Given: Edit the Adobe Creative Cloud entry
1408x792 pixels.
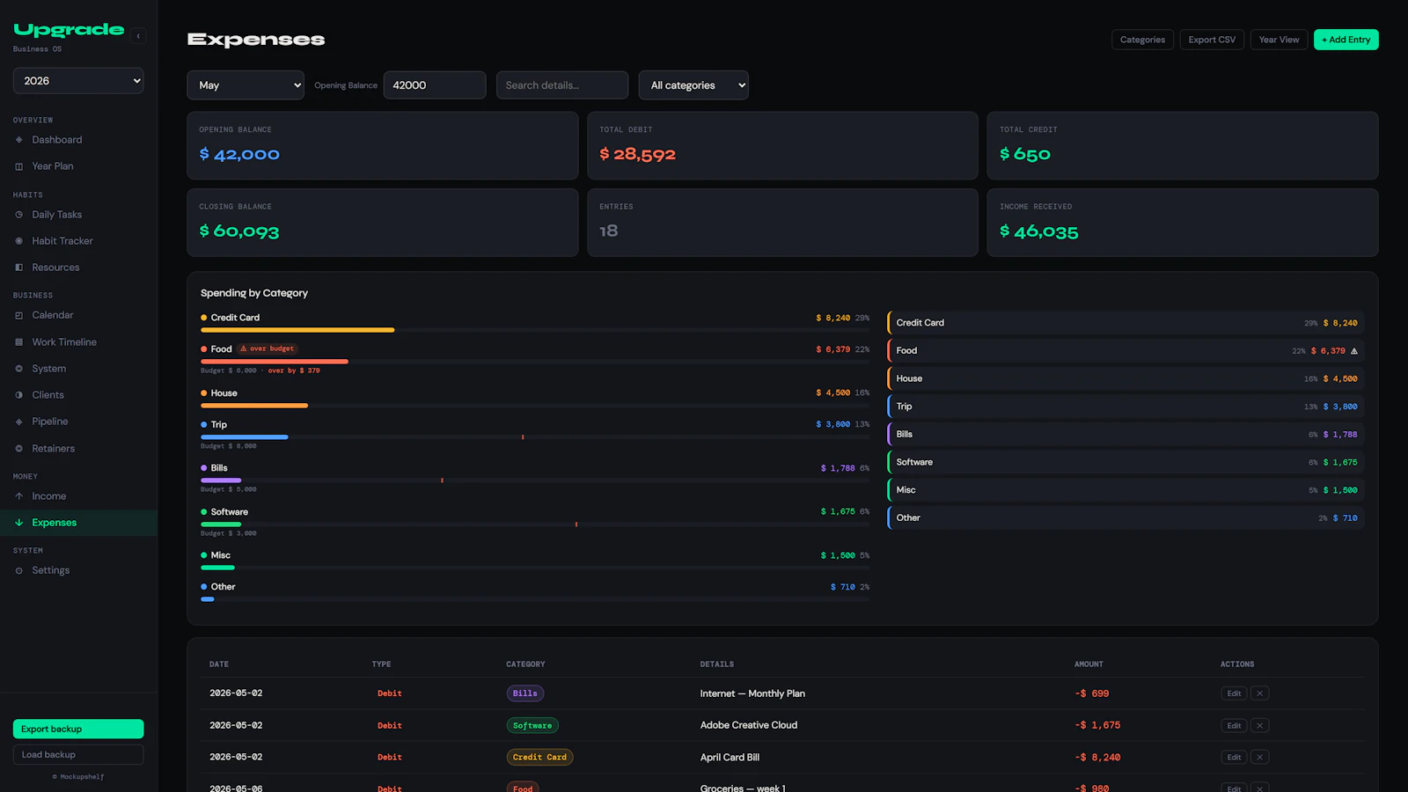Looking at the screenshot, I should coord(1234,726).
